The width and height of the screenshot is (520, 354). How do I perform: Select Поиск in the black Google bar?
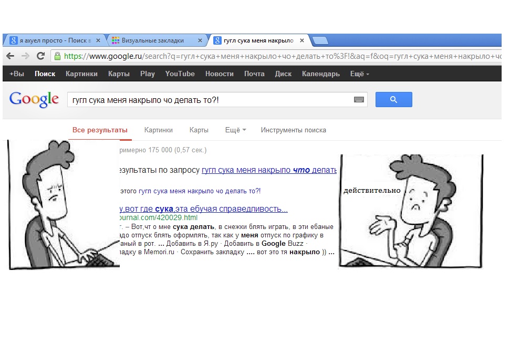tap(45, 74)
